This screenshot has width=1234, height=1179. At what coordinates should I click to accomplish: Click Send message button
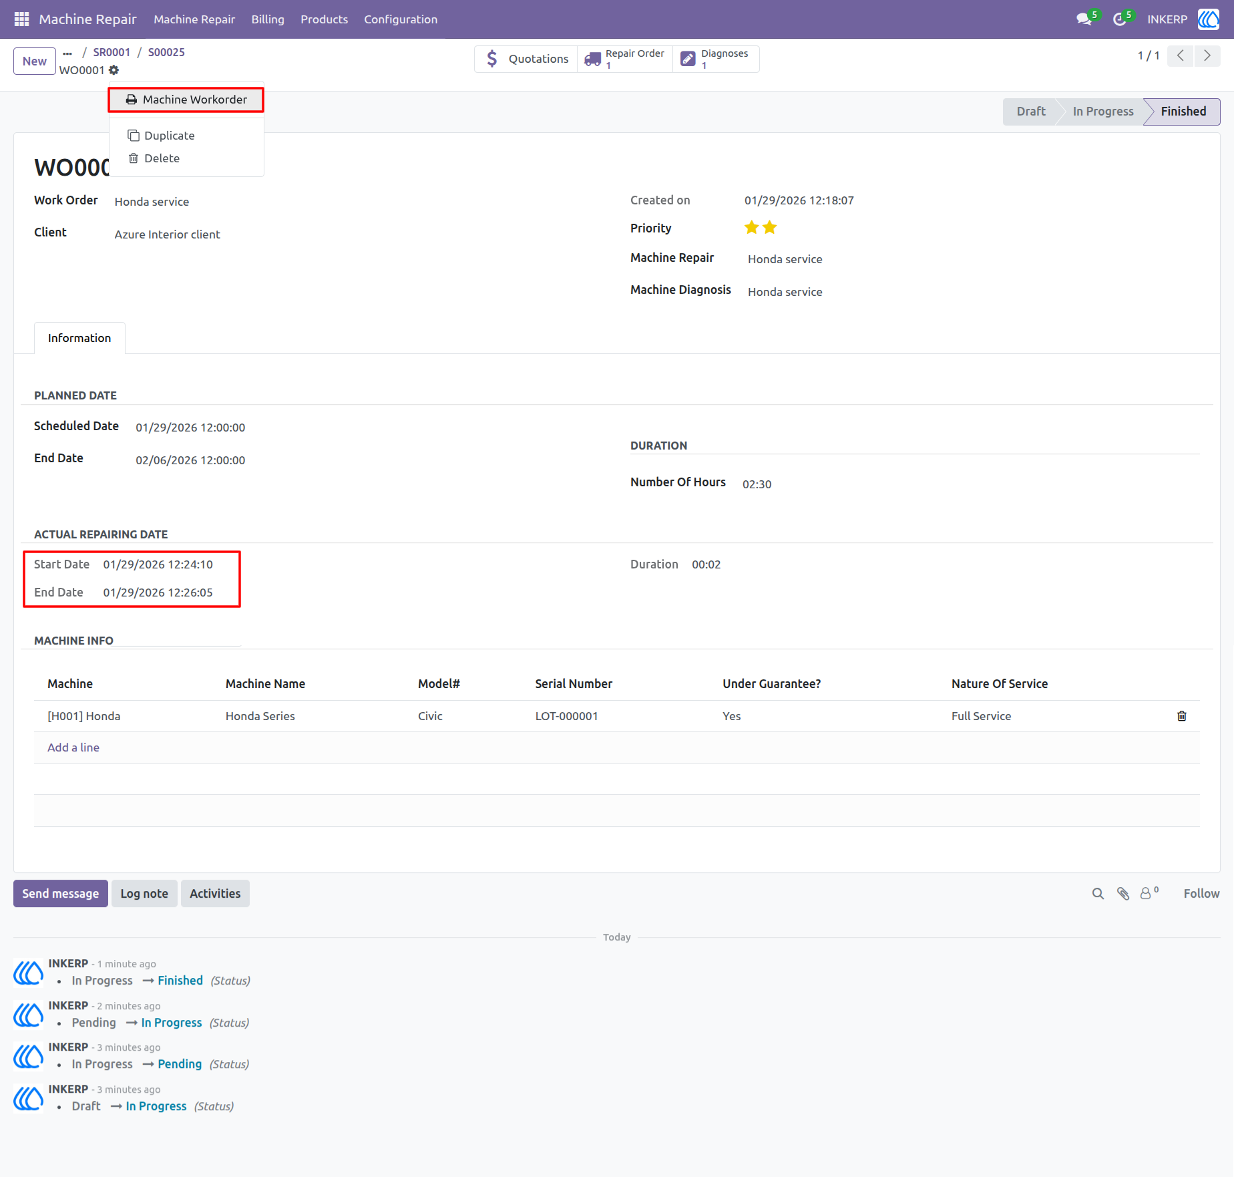60,894
